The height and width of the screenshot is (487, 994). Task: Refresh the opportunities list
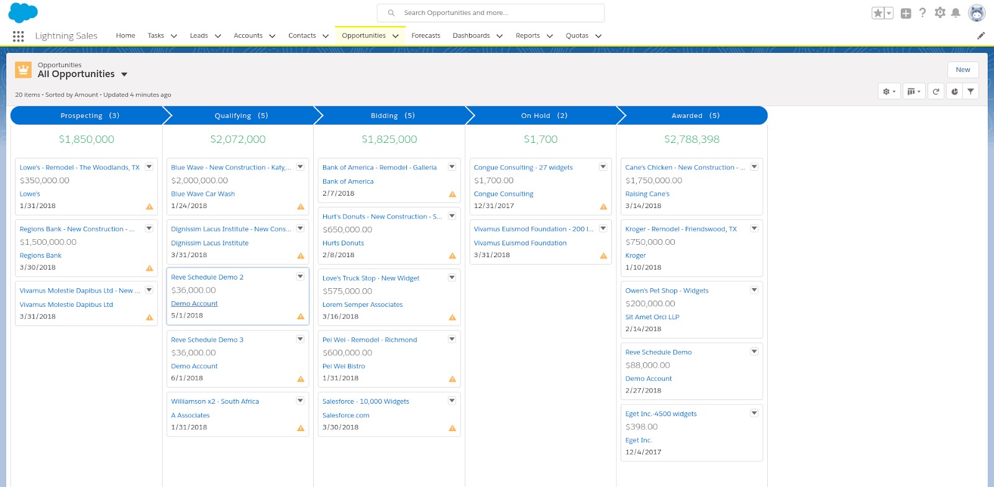tap(936, 91)
